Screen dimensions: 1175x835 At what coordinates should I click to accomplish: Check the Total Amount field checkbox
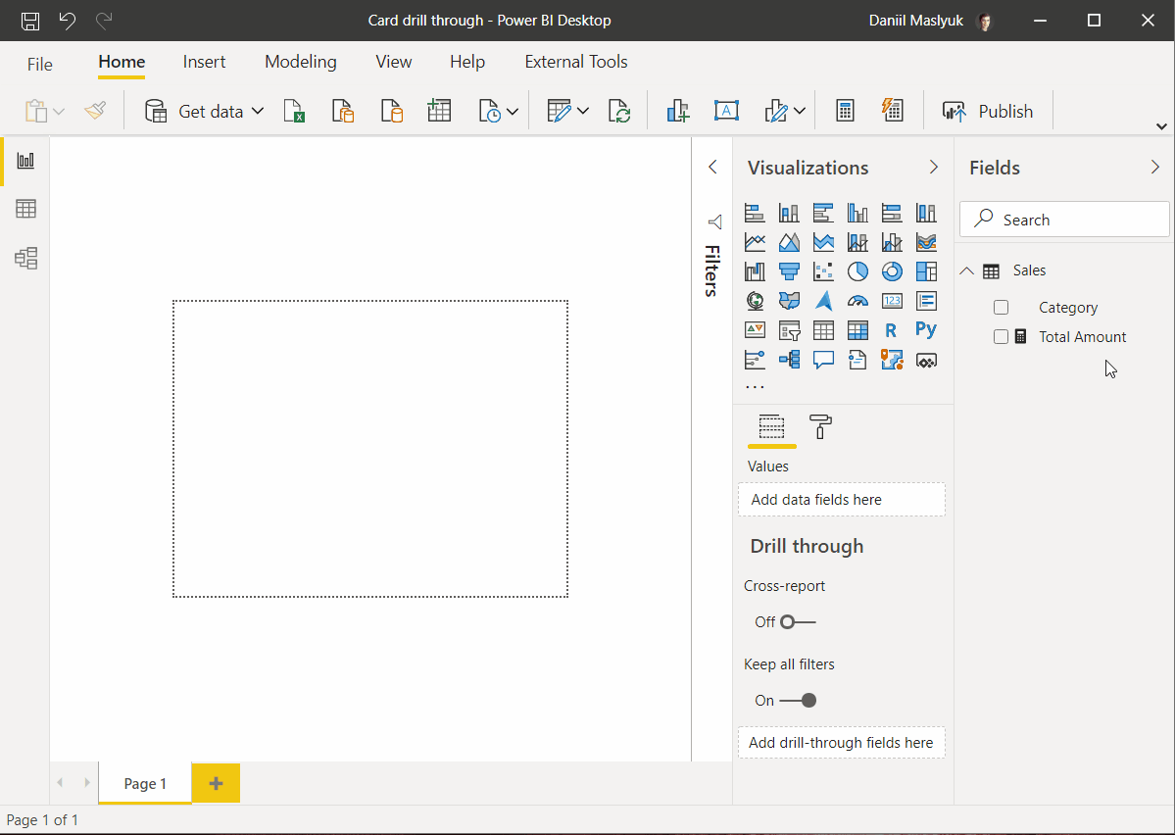pos(1002,336)
